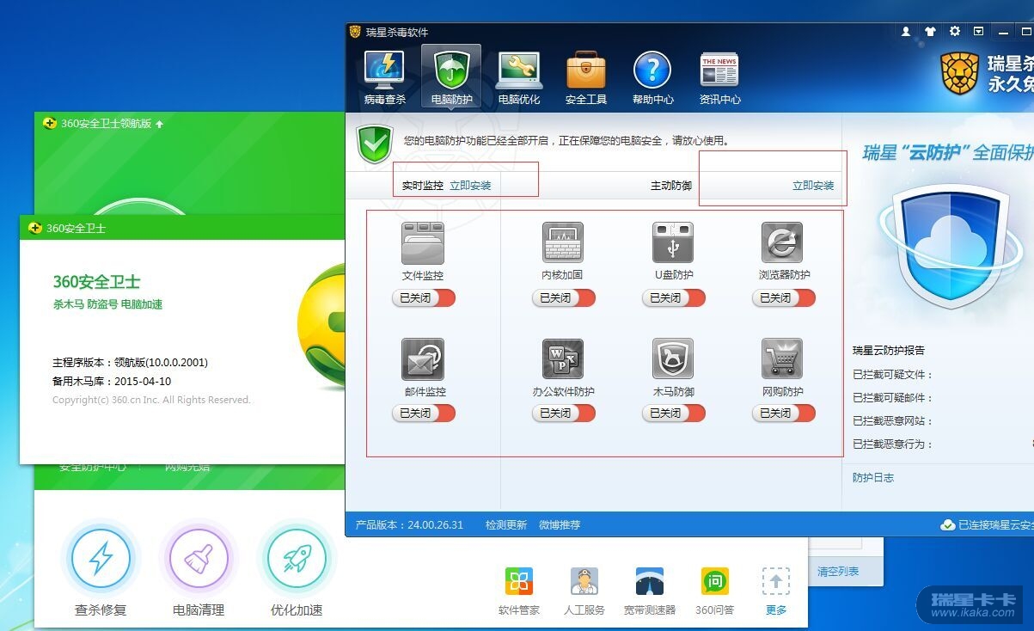Click the 邮件监控 envelope icon
The image size is (1034, 631).
tap(423, 359)
